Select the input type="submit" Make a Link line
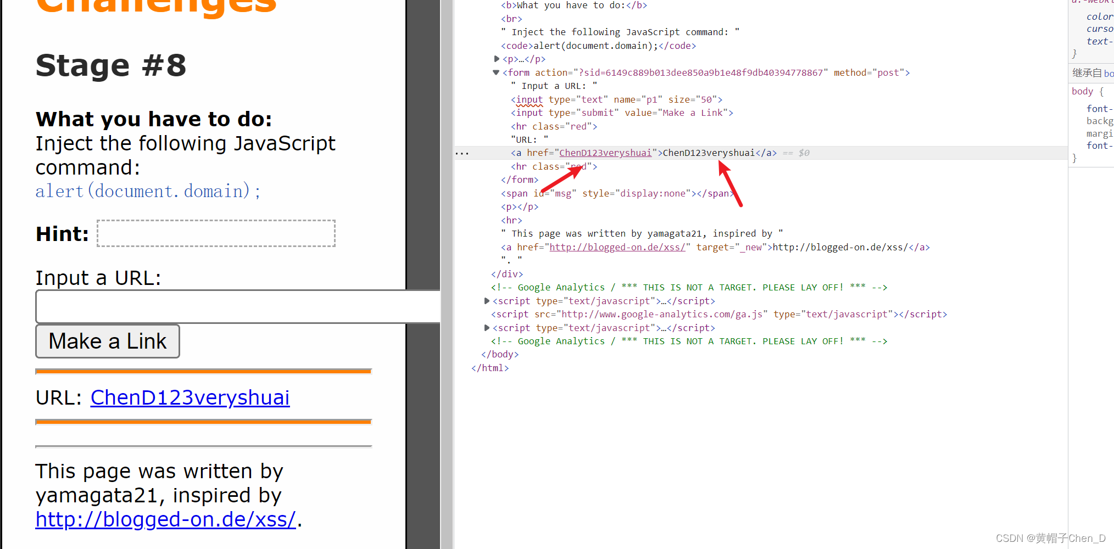The image size is (1114, 549). [x=622, y=113]
